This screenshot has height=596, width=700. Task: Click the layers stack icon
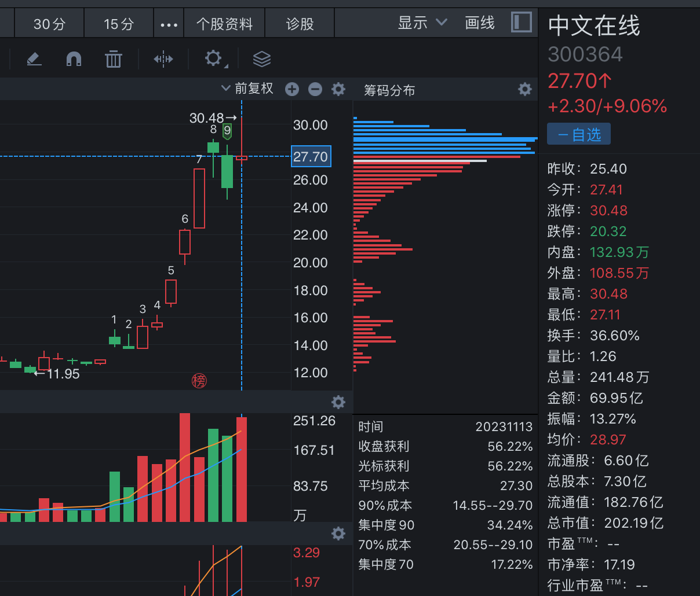[x=262, y=59]
